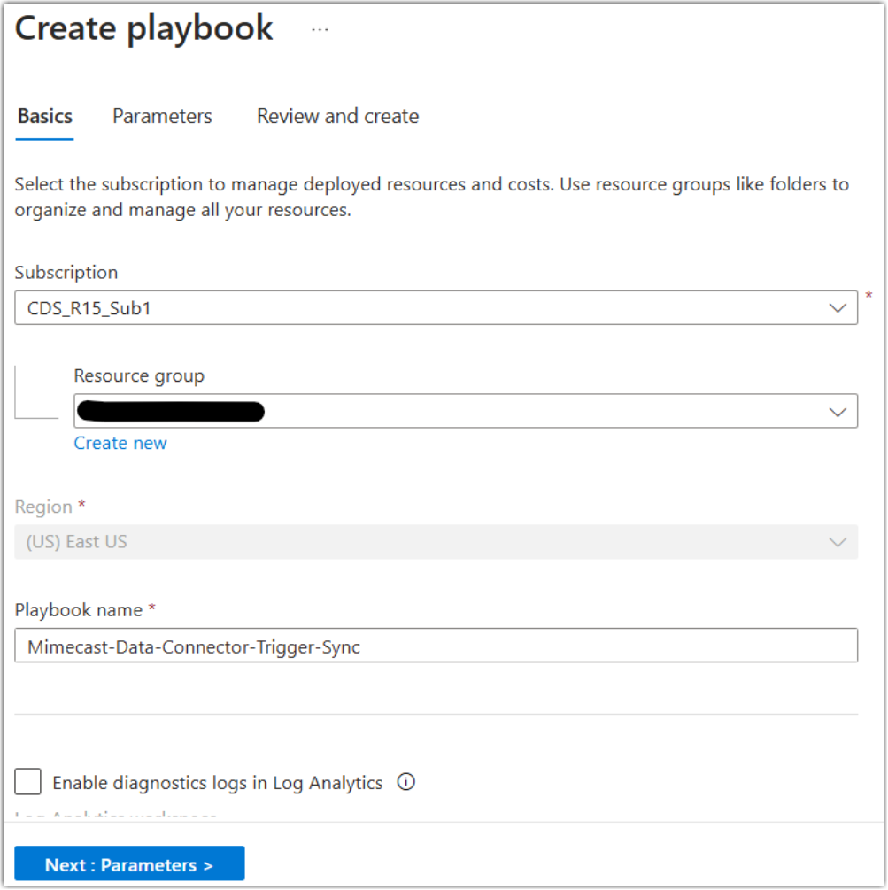Click the Region field chevron arrow
The width and height of the screenshot is (888, 890).
tap(837, 542)
